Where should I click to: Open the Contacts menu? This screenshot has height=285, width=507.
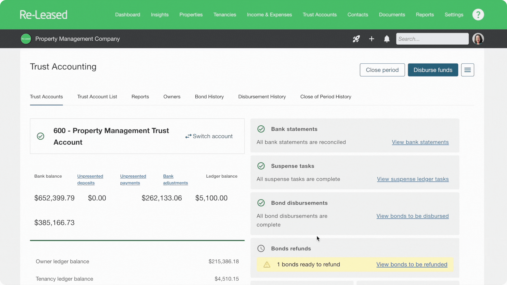358,15
